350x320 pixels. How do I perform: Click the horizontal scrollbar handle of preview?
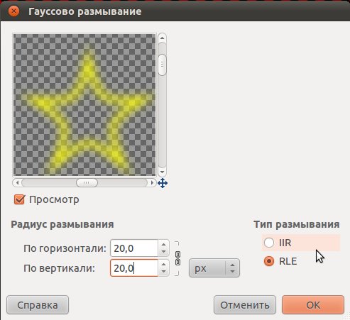pyautogui.click(x=87, y=182)
